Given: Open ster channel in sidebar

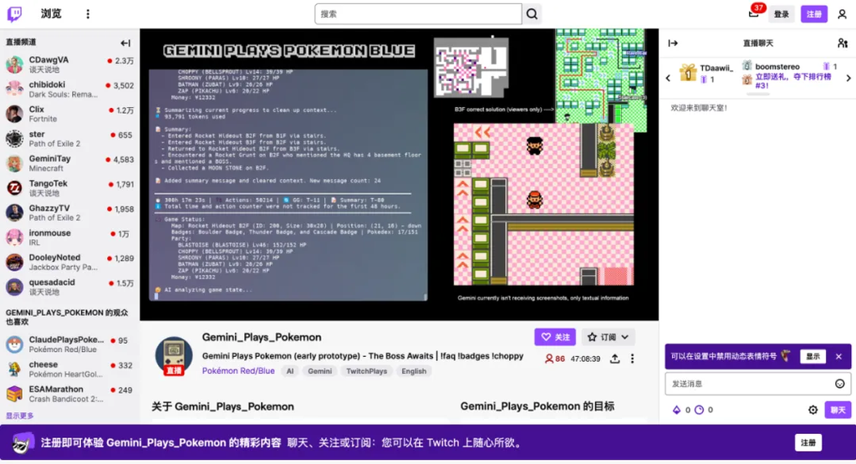Looking at the screenshot, I should [x=70, y=139].
